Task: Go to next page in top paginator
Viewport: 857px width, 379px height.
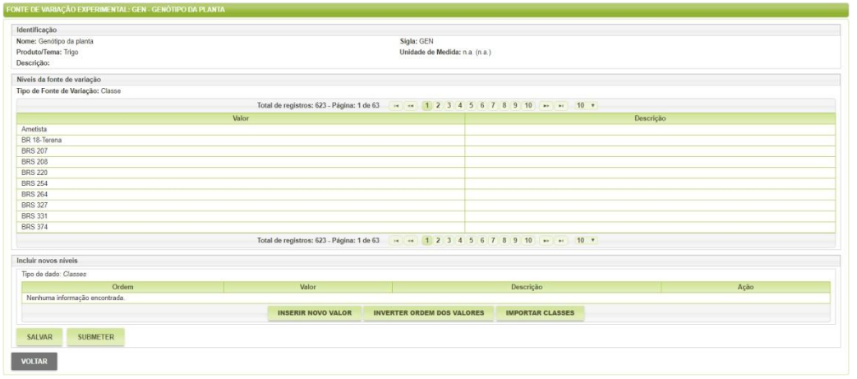Action: tap(546, 105)
